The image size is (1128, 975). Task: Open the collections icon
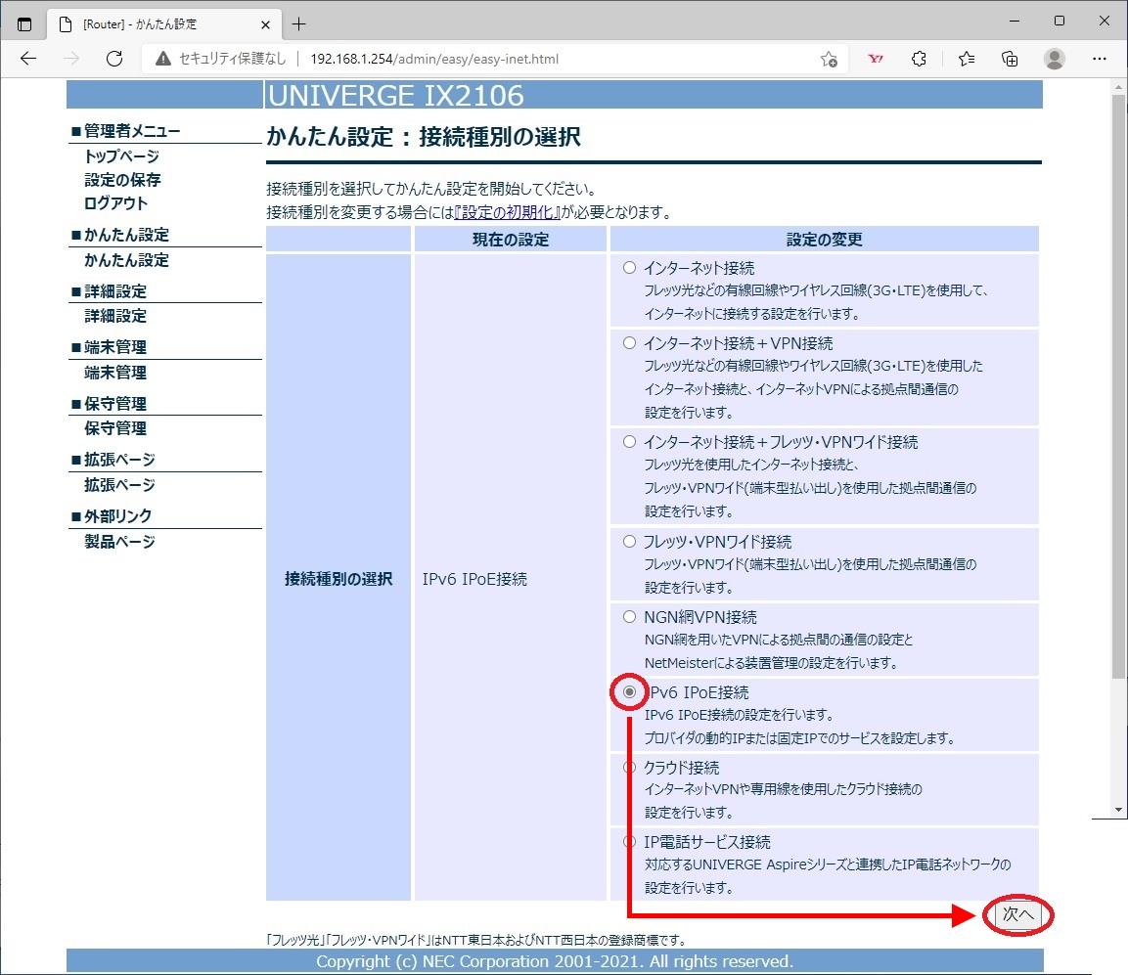tap(1010, 59)
